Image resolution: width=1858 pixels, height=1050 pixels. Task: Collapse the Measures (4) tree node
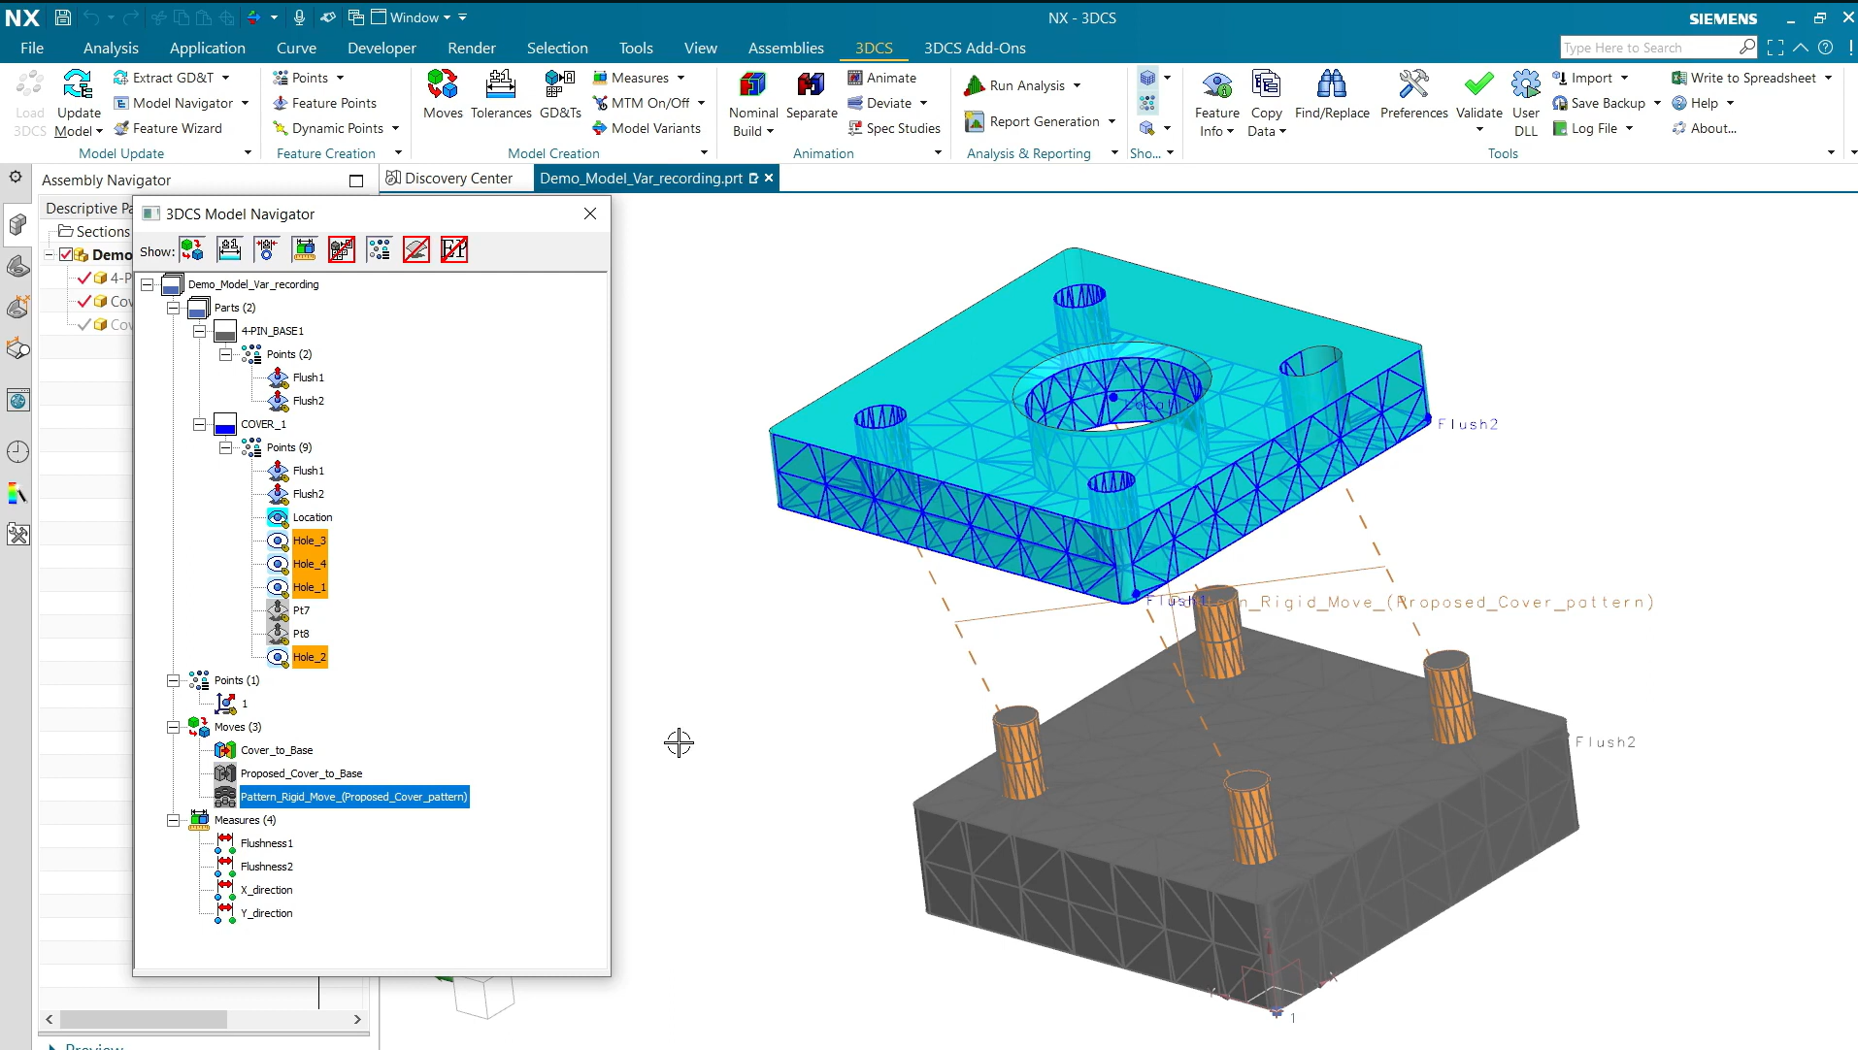point(174,820)
